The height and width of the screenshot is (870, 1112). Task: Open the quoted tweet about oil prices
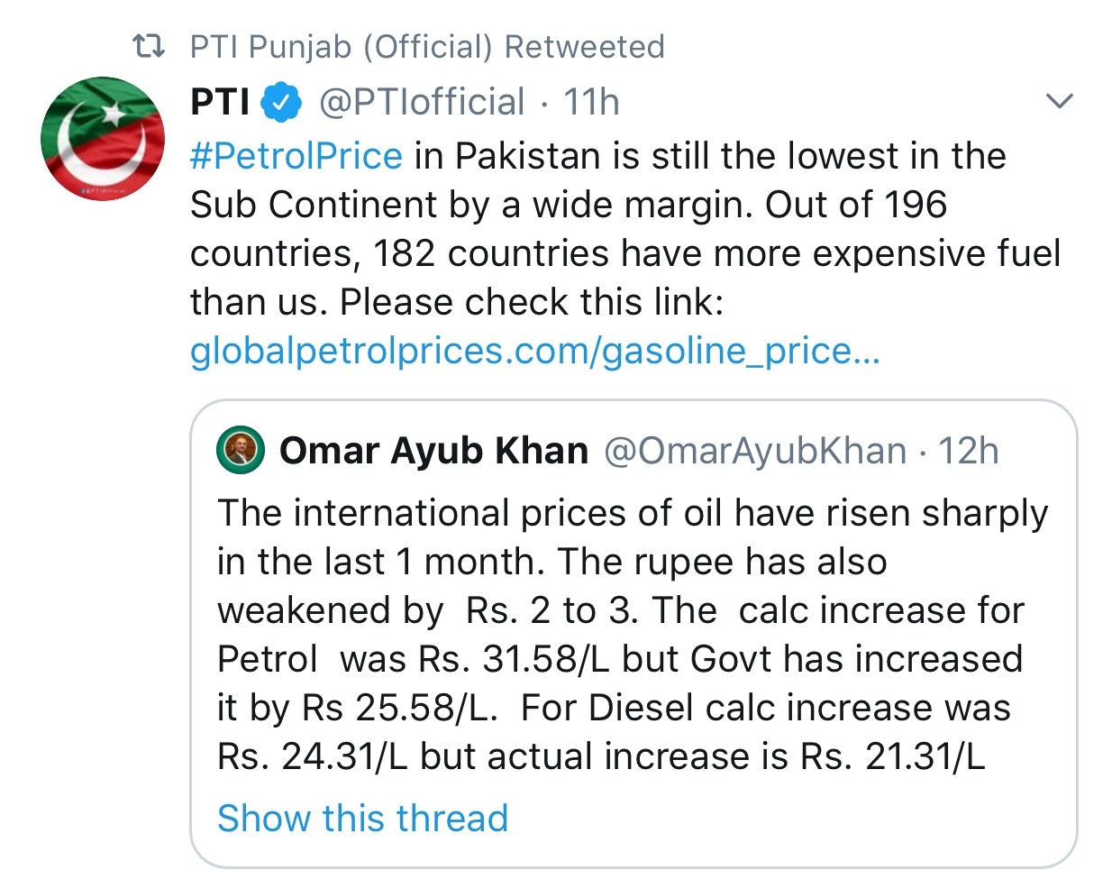[633, 634]
